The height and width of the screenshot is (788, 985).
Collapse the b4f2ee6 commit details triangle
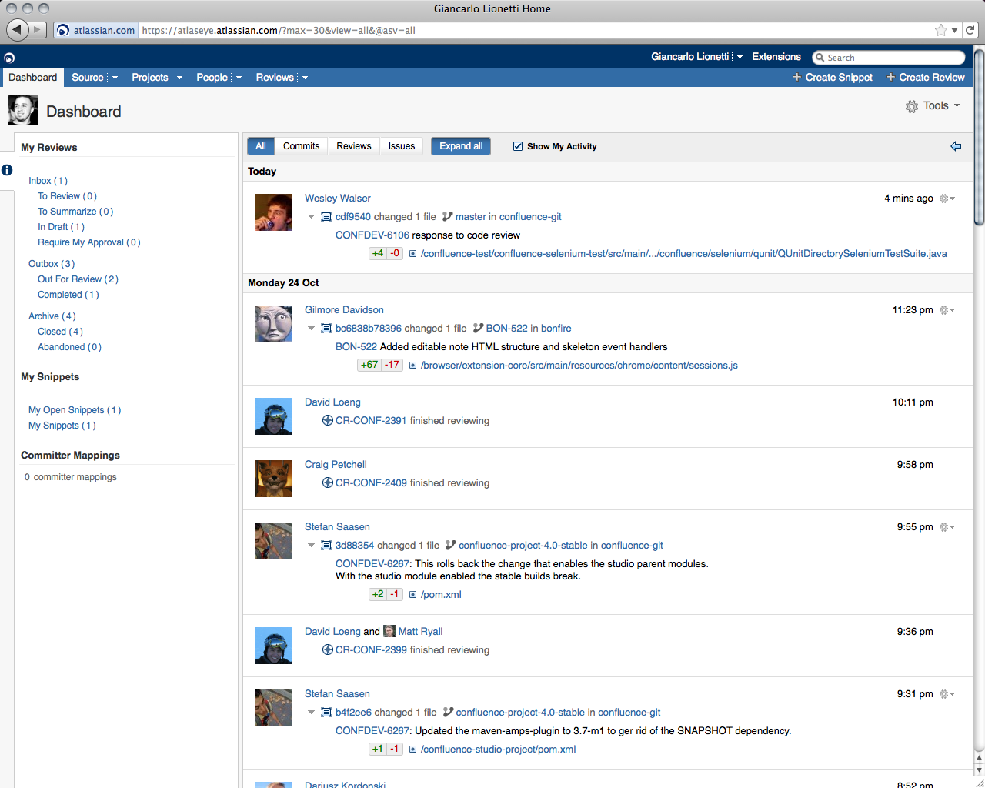tap(311, 713)
